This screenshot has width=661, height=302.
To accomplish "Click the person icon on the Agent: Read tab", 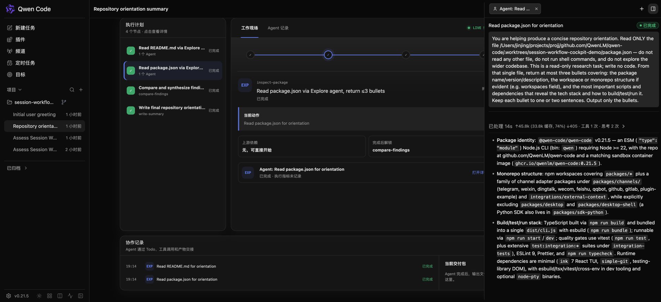I will pos(495,9).
